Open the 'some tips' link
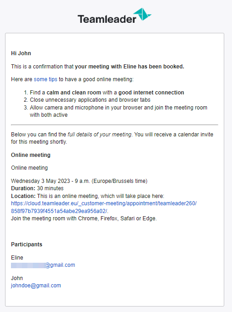The width and height of the screenshot is (232, 312). click(45, 79)
